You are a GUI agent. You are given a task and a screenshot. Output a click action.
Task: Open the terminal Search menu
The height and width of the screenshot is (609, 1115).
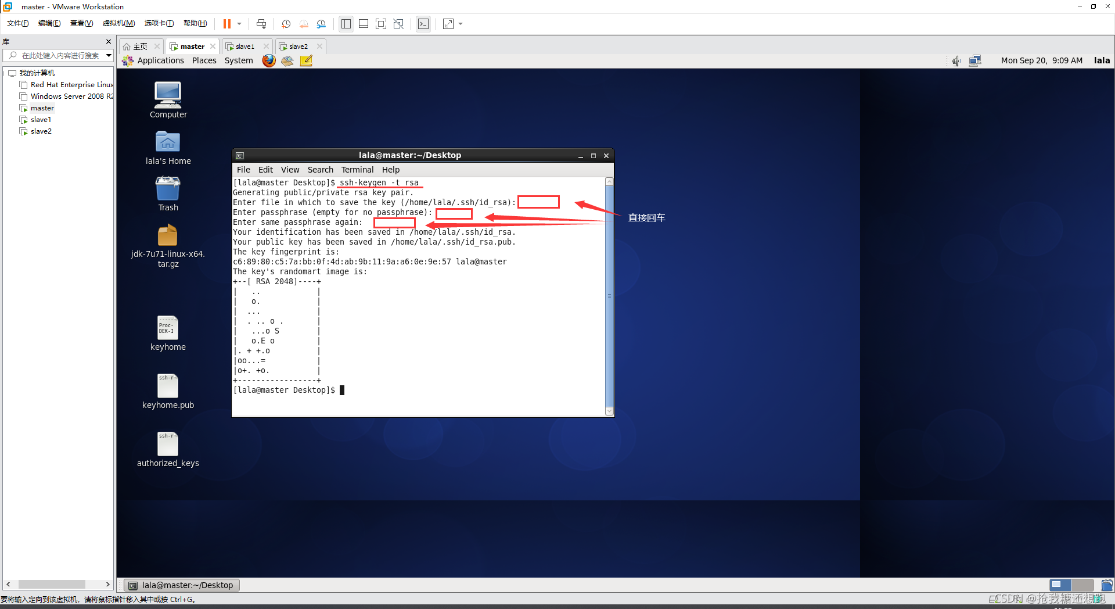tap(321, 170)
